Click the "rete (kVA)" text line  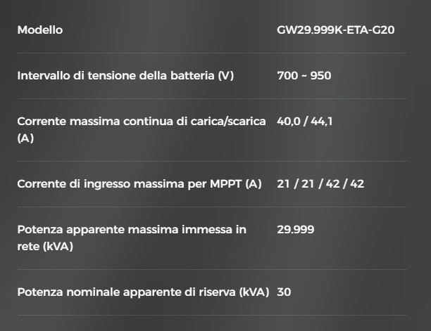pyautogui.click(x=45, y=247)
